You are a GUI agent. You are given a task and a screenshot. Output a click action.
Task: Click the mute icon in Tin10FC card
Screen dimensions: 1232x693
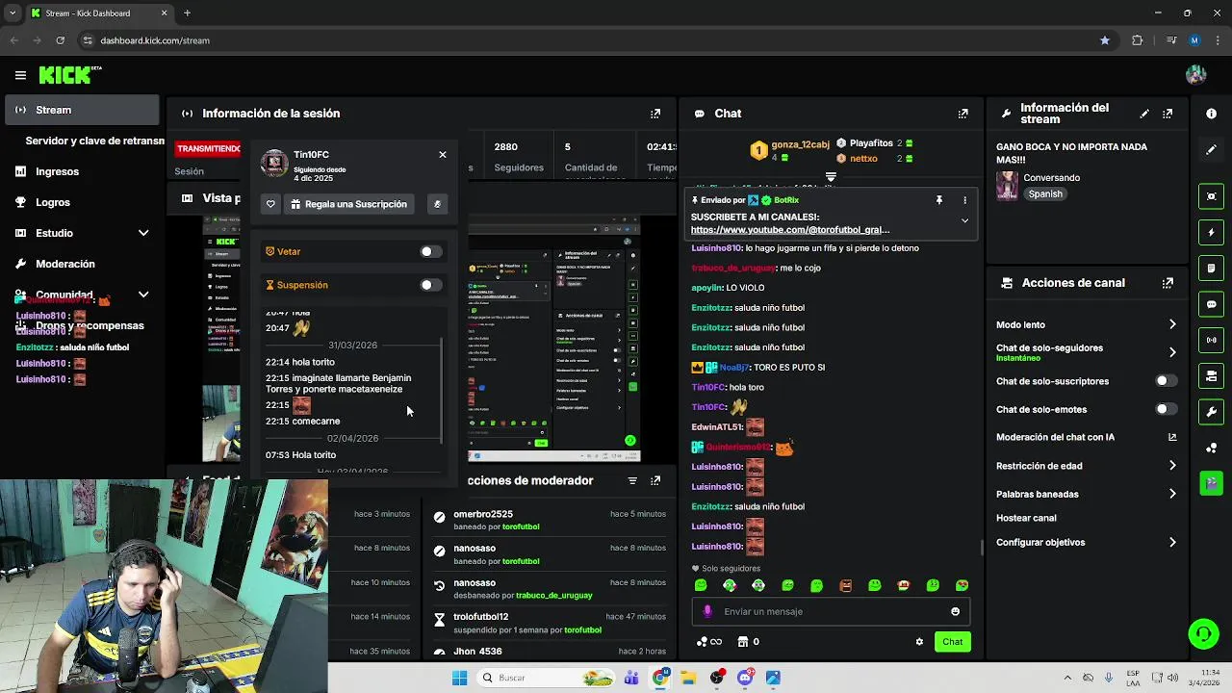coord(437,204)
